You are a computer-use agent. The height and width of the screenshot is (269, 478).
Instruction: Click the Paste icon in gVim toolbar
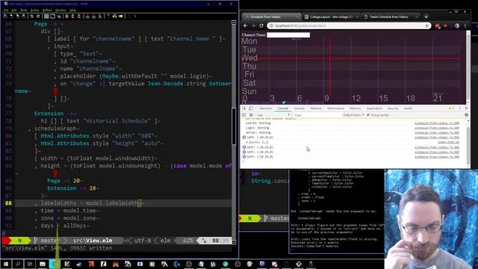(x=59, y=16)
